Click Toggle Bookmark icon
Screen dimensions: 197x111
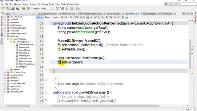click(x=103, y=17)
